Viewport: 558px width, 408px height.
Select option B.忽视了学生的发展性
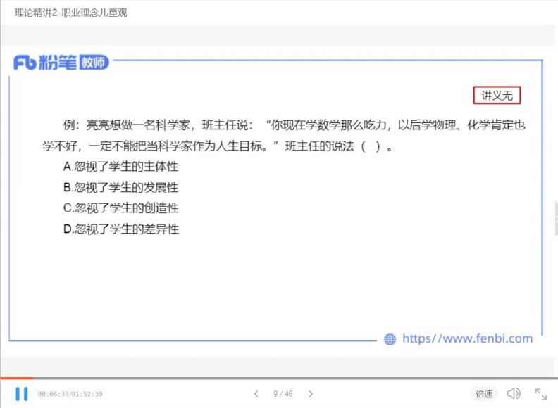pyautogui.click(x=120, y=187)
